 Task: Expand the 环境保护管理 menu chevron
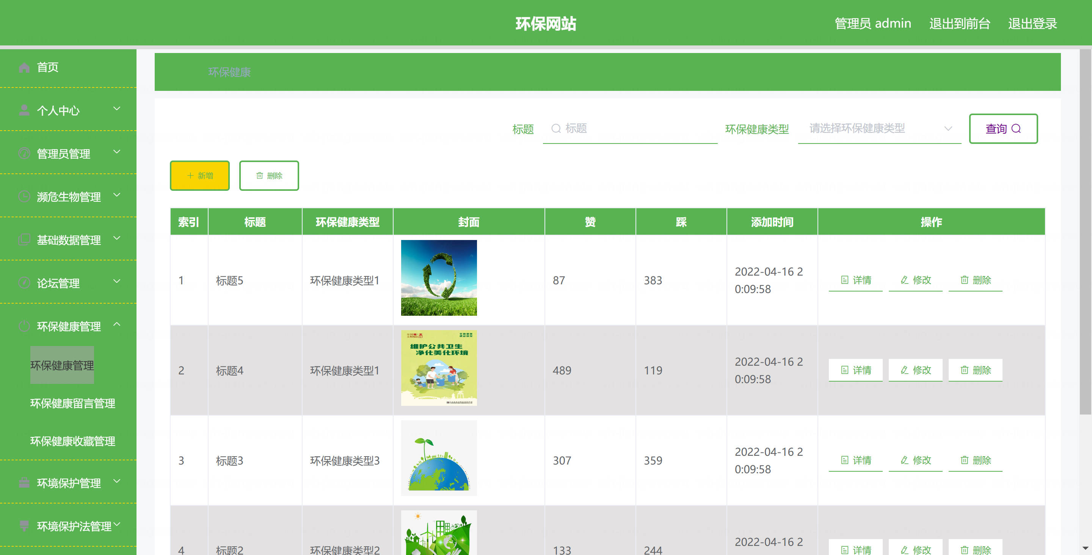click(116, 481)
